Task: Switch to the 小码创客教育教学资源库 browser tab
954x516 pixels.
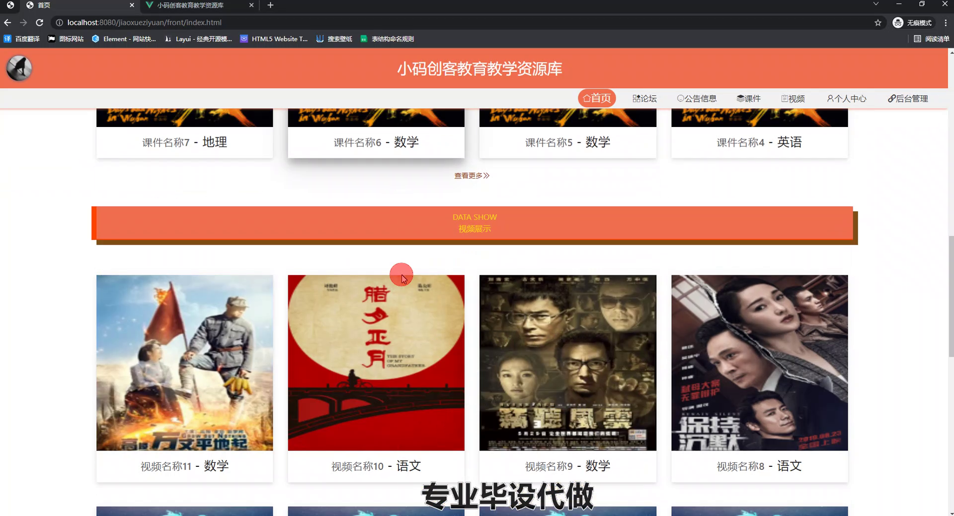Action: (x=199, y=5)
